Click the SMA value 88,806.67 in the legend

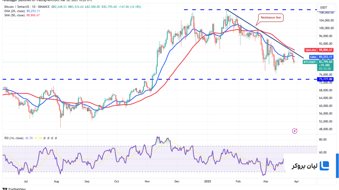pyautogui.click(x=33, y=15)
